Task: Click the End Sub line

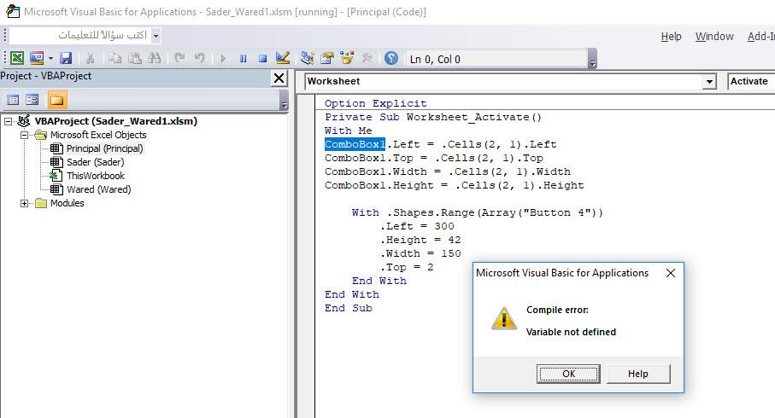Action: point(349,308)
